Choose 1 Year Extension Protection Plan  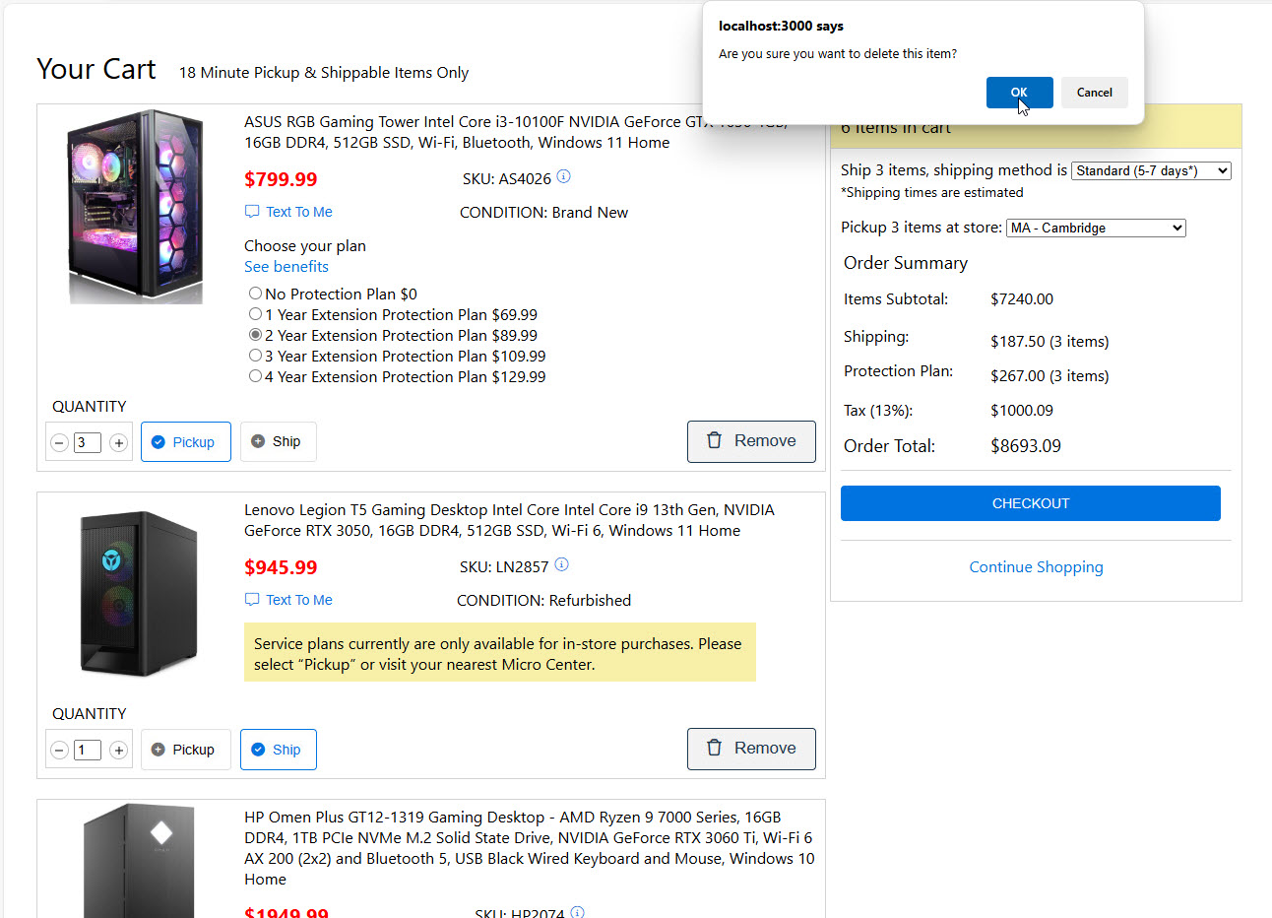point(256,314)
